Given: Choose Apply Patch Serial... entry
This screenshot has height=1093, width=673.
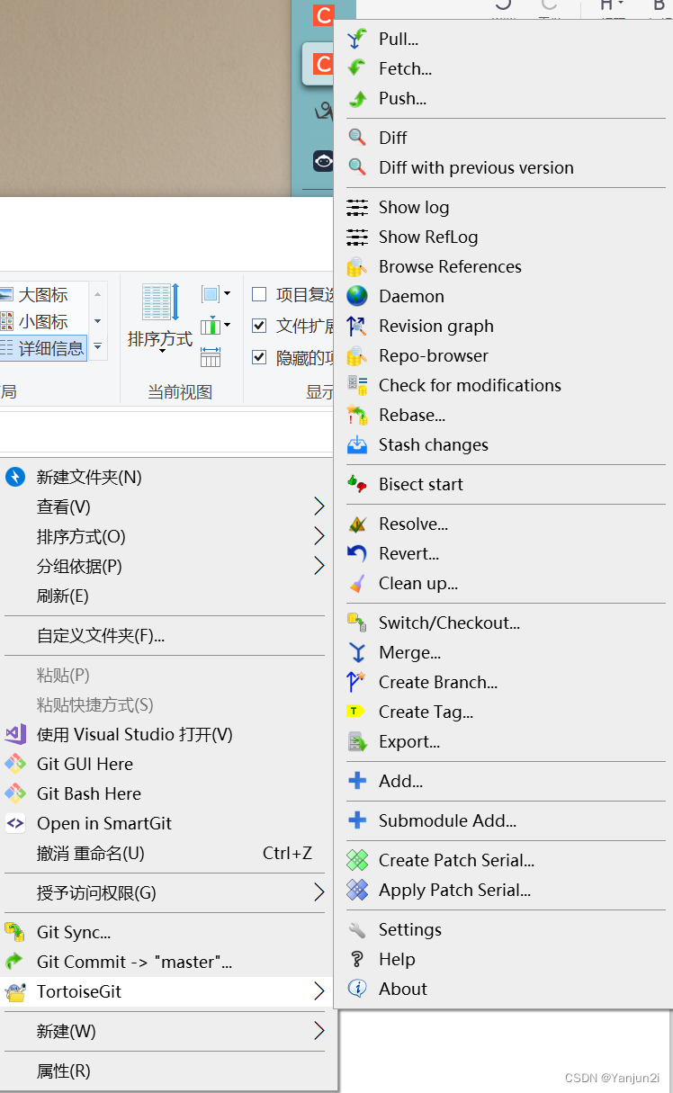Looking at the screenshot, I should tap(504, 890).
